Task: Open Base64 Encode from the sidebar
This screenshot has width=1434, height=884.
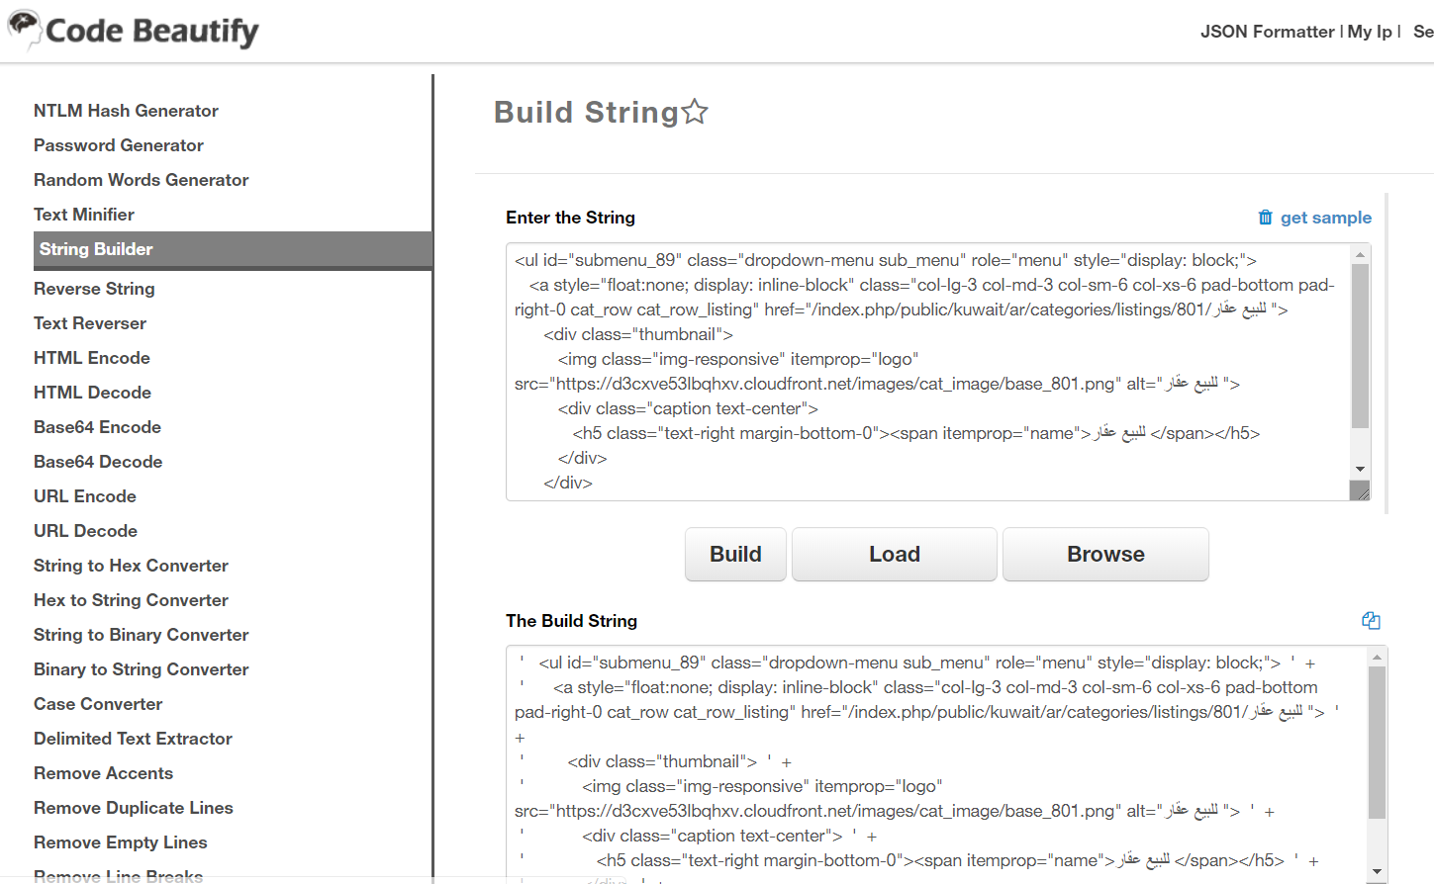Action: (97, 427)
